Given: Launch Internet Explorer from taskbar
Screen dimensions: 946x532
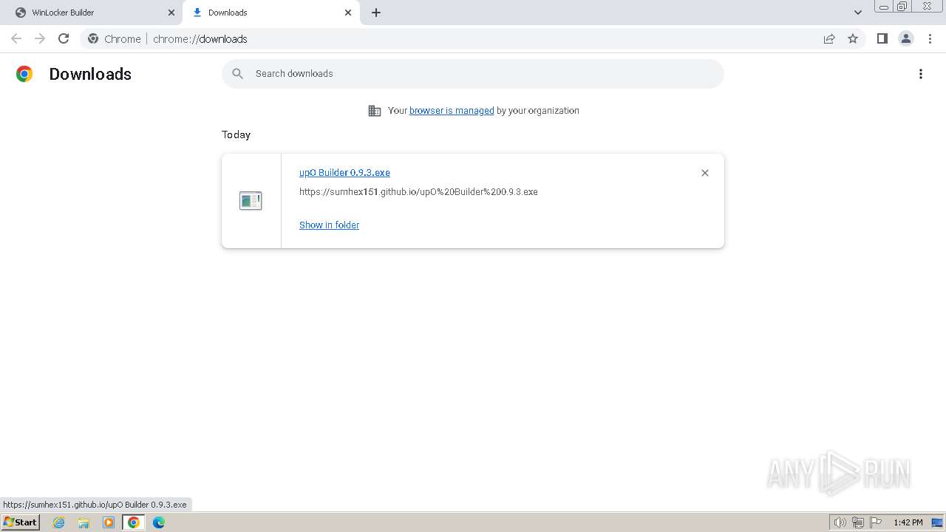Looking at the screenshot, I should (58, 522).
